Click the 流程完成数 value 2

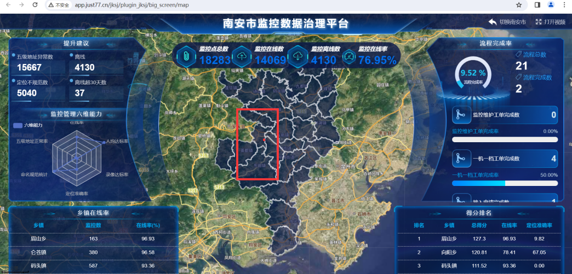coord(519,89)
